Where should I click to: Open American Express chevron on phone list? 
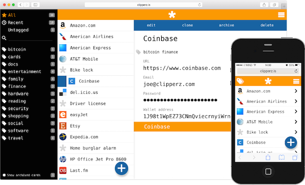click(x=296, y=111)
